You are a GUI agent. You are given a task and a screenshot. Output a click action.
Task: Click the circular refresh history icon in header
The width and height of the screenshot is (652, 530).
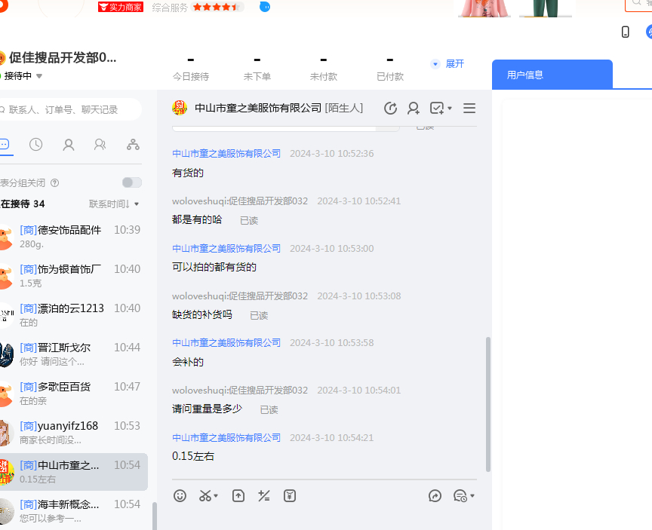(x=390, y=108)
